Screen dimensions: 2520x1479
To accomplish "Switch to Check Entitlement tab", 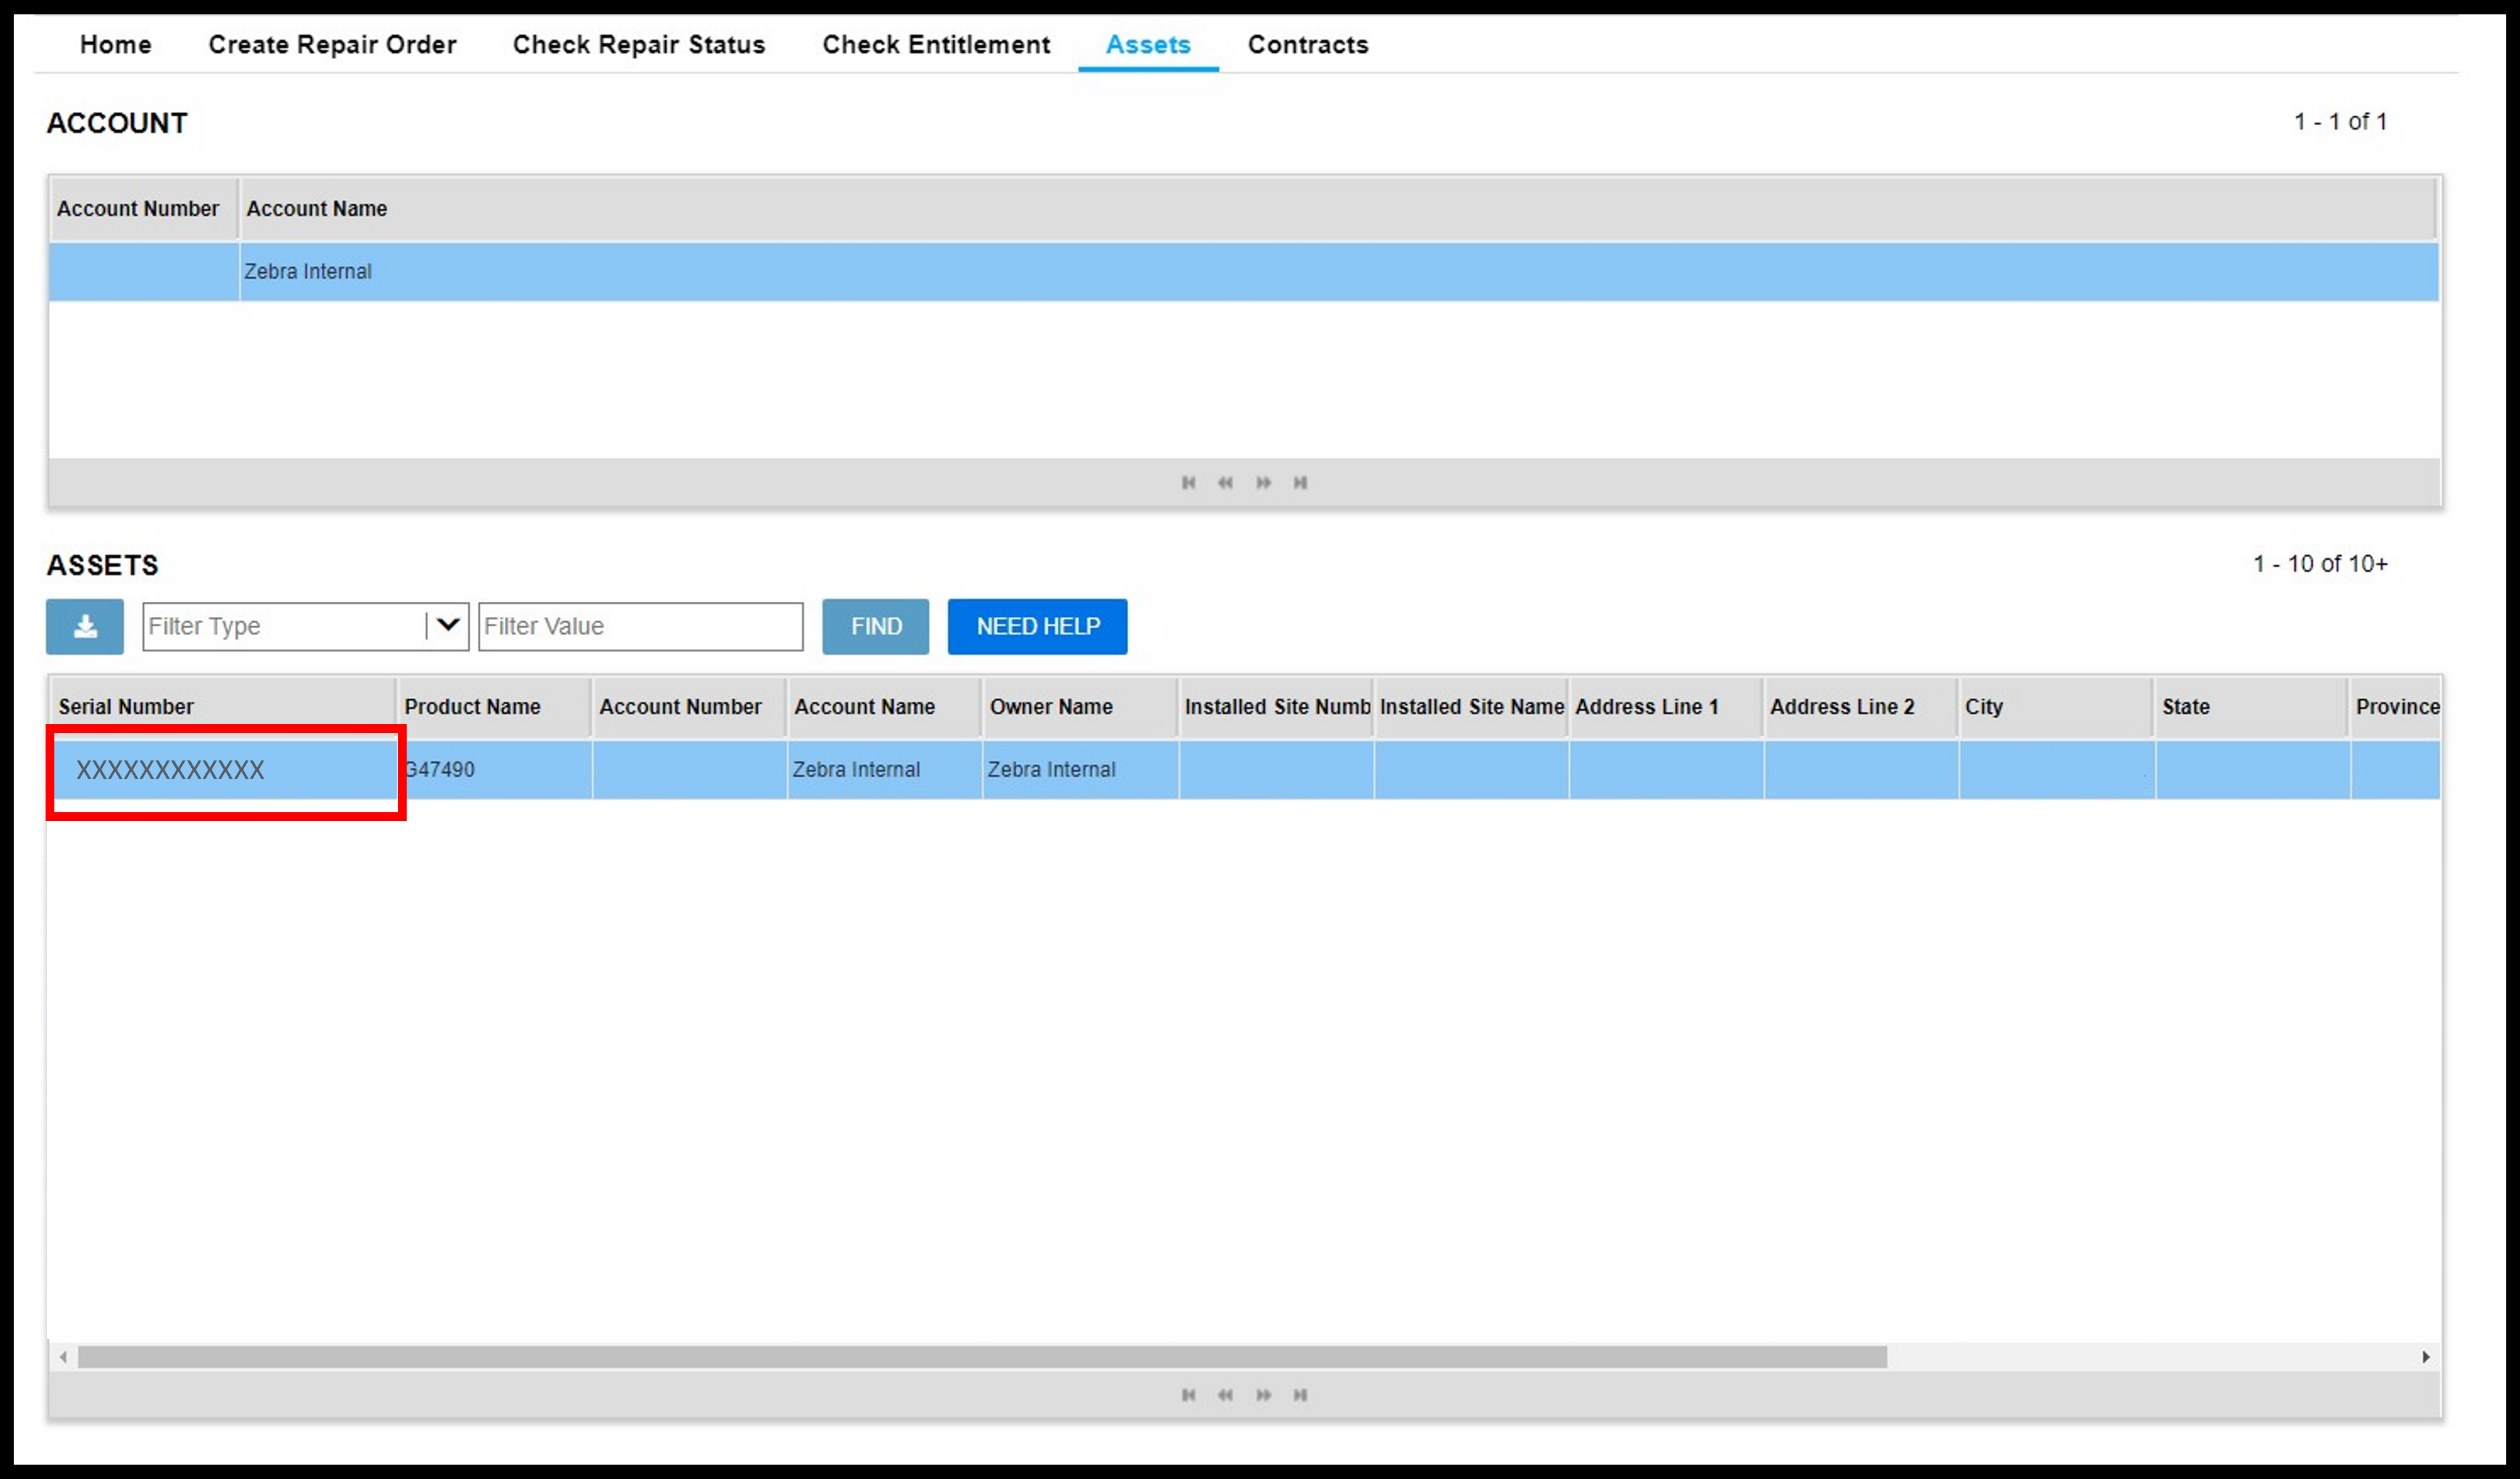I will coord(936,44).
